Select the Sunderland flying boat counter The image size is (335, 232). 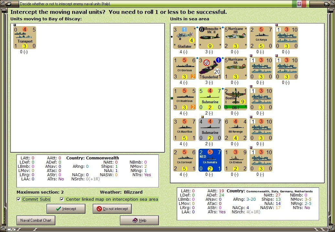tap(210, 68)
